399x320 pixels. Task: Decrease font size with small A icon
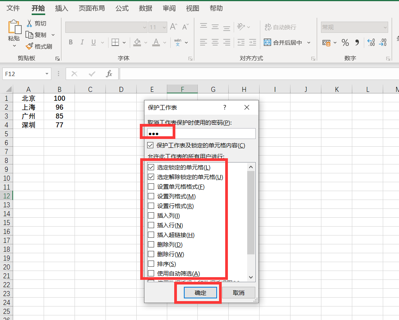click(x=185, y=27)
